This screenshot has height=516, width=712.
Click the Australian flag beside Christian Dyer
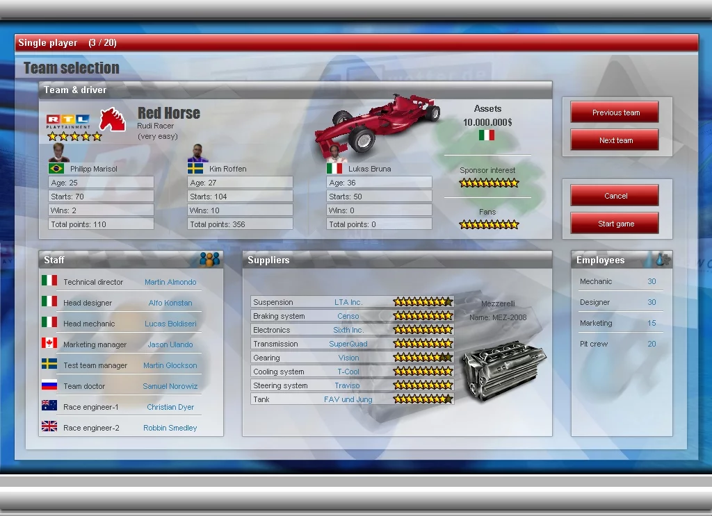point(49,406)
